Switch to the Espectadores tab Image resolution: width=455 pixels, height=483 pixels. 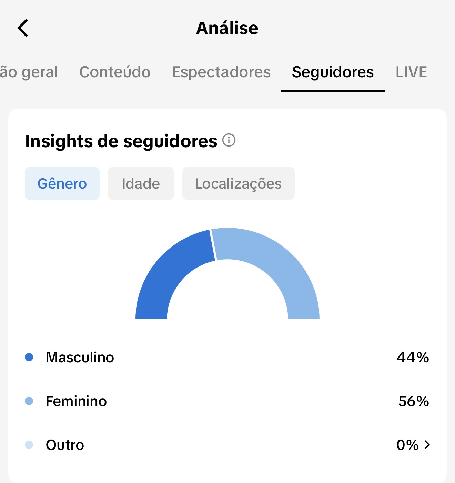pos(221,72)
